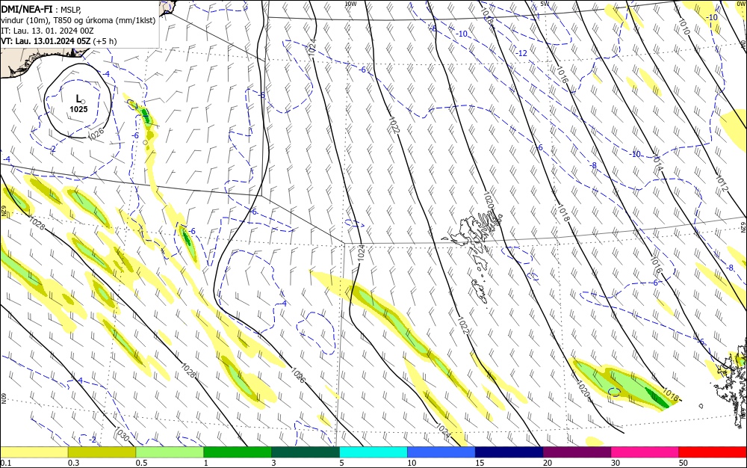Viewport: 747px width, 468px height.
Task: Click the '1030' isobar label
Action: click(122, 434)
